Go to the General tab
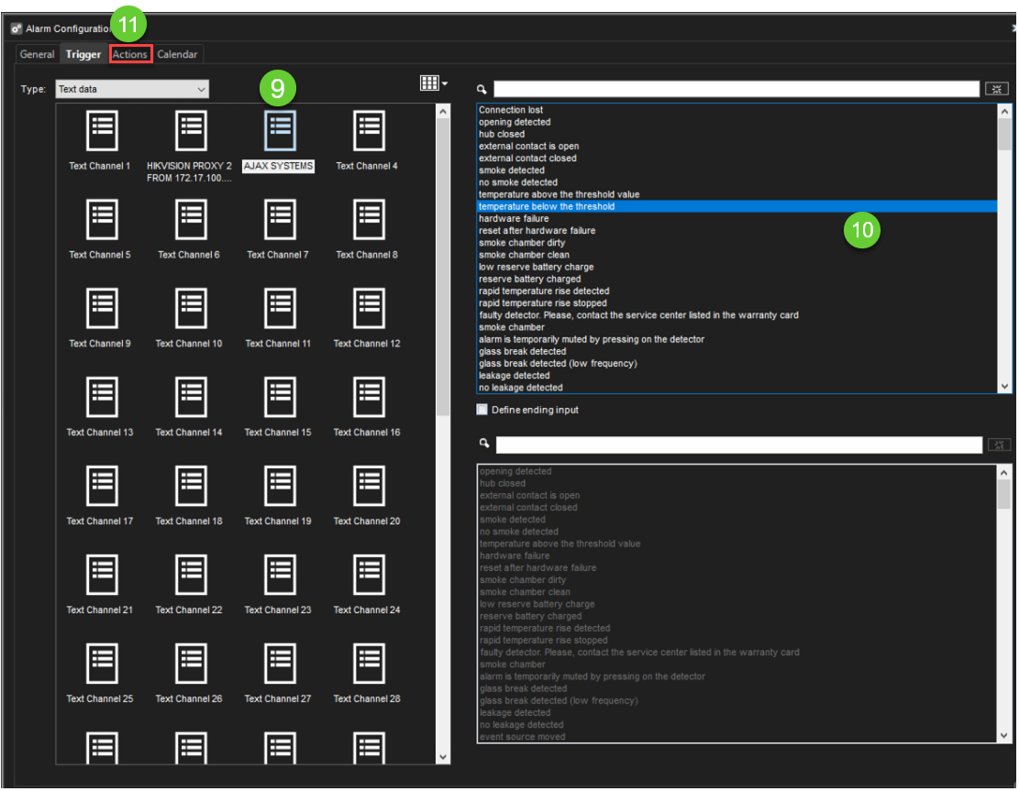The height and width of the screenshot is (791, 1019). 38,54
